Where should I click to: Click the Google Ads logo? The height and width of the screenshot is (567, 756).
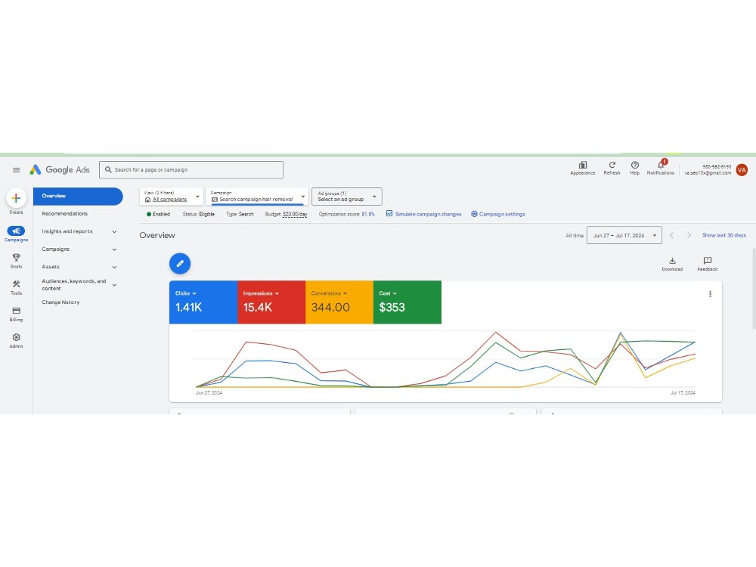tap(60, 169)
